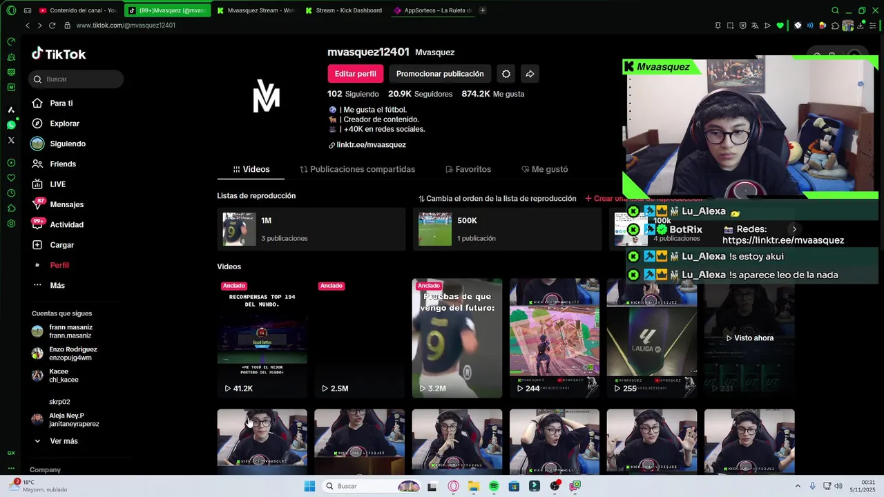Open Visto ahora video thumbnail
Screen dimensions: 884x497
pyautogui.click(x=749, y=338)
